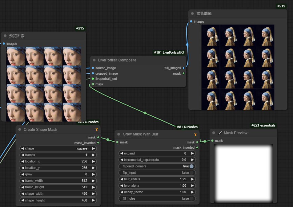Click the #191 LivePortraitKJ badge
Image resolution: width=293 pixels, height=207 pixels.
coord(169,53)
